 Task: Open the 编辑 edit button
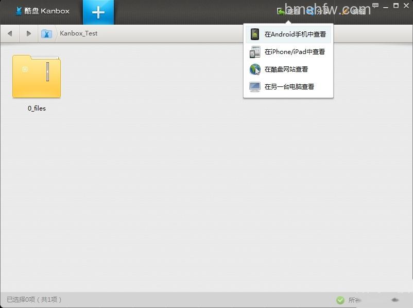tap(353, 11)
